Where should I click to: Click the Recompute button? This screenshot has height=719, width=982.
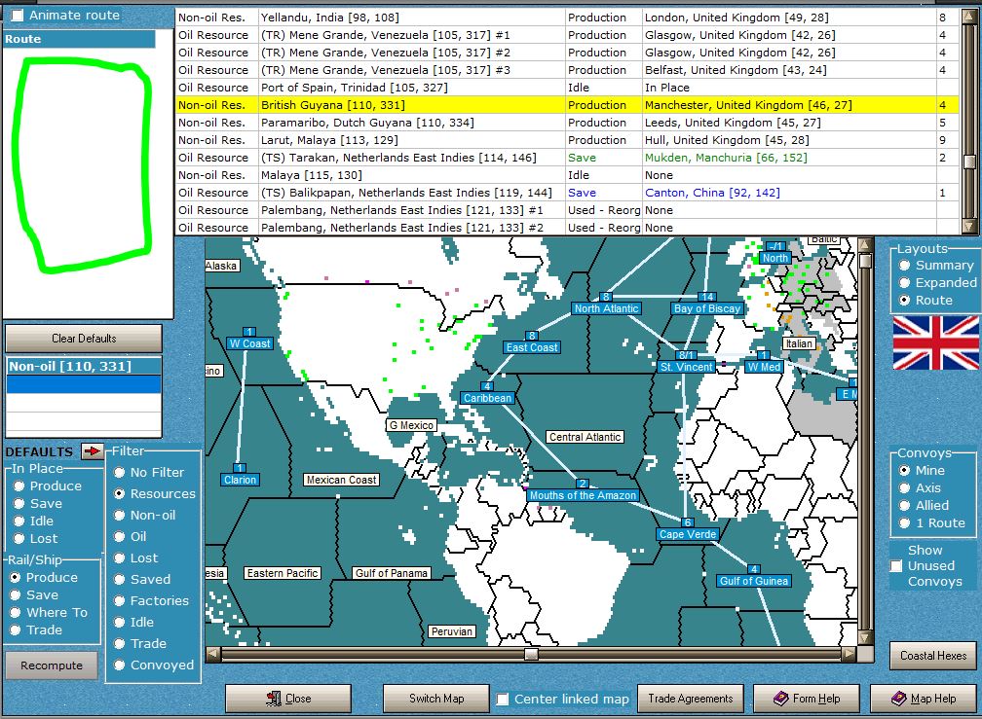(52, 665)
